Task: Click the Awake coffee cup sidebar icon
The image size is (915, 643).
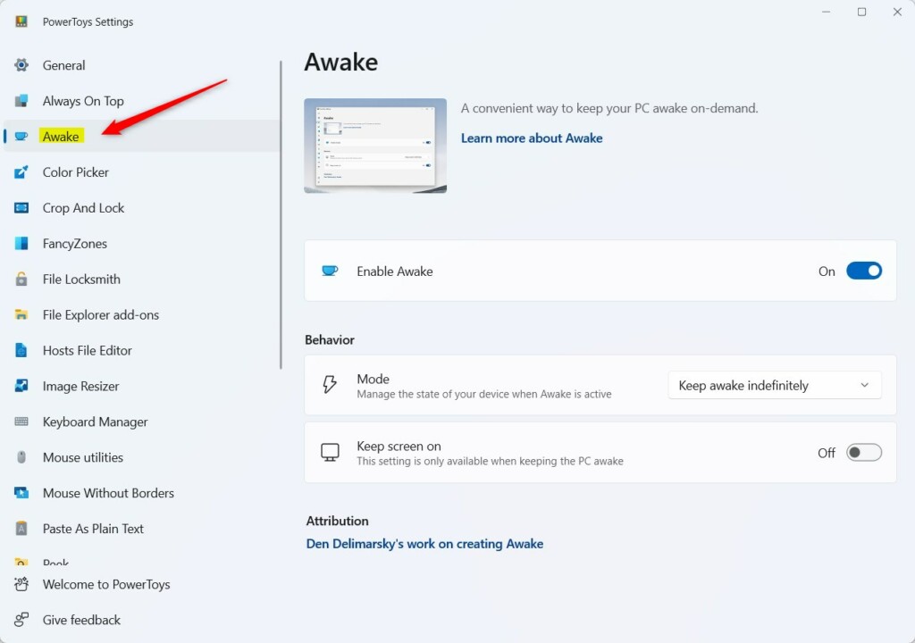Action: [x=21, y=136]
